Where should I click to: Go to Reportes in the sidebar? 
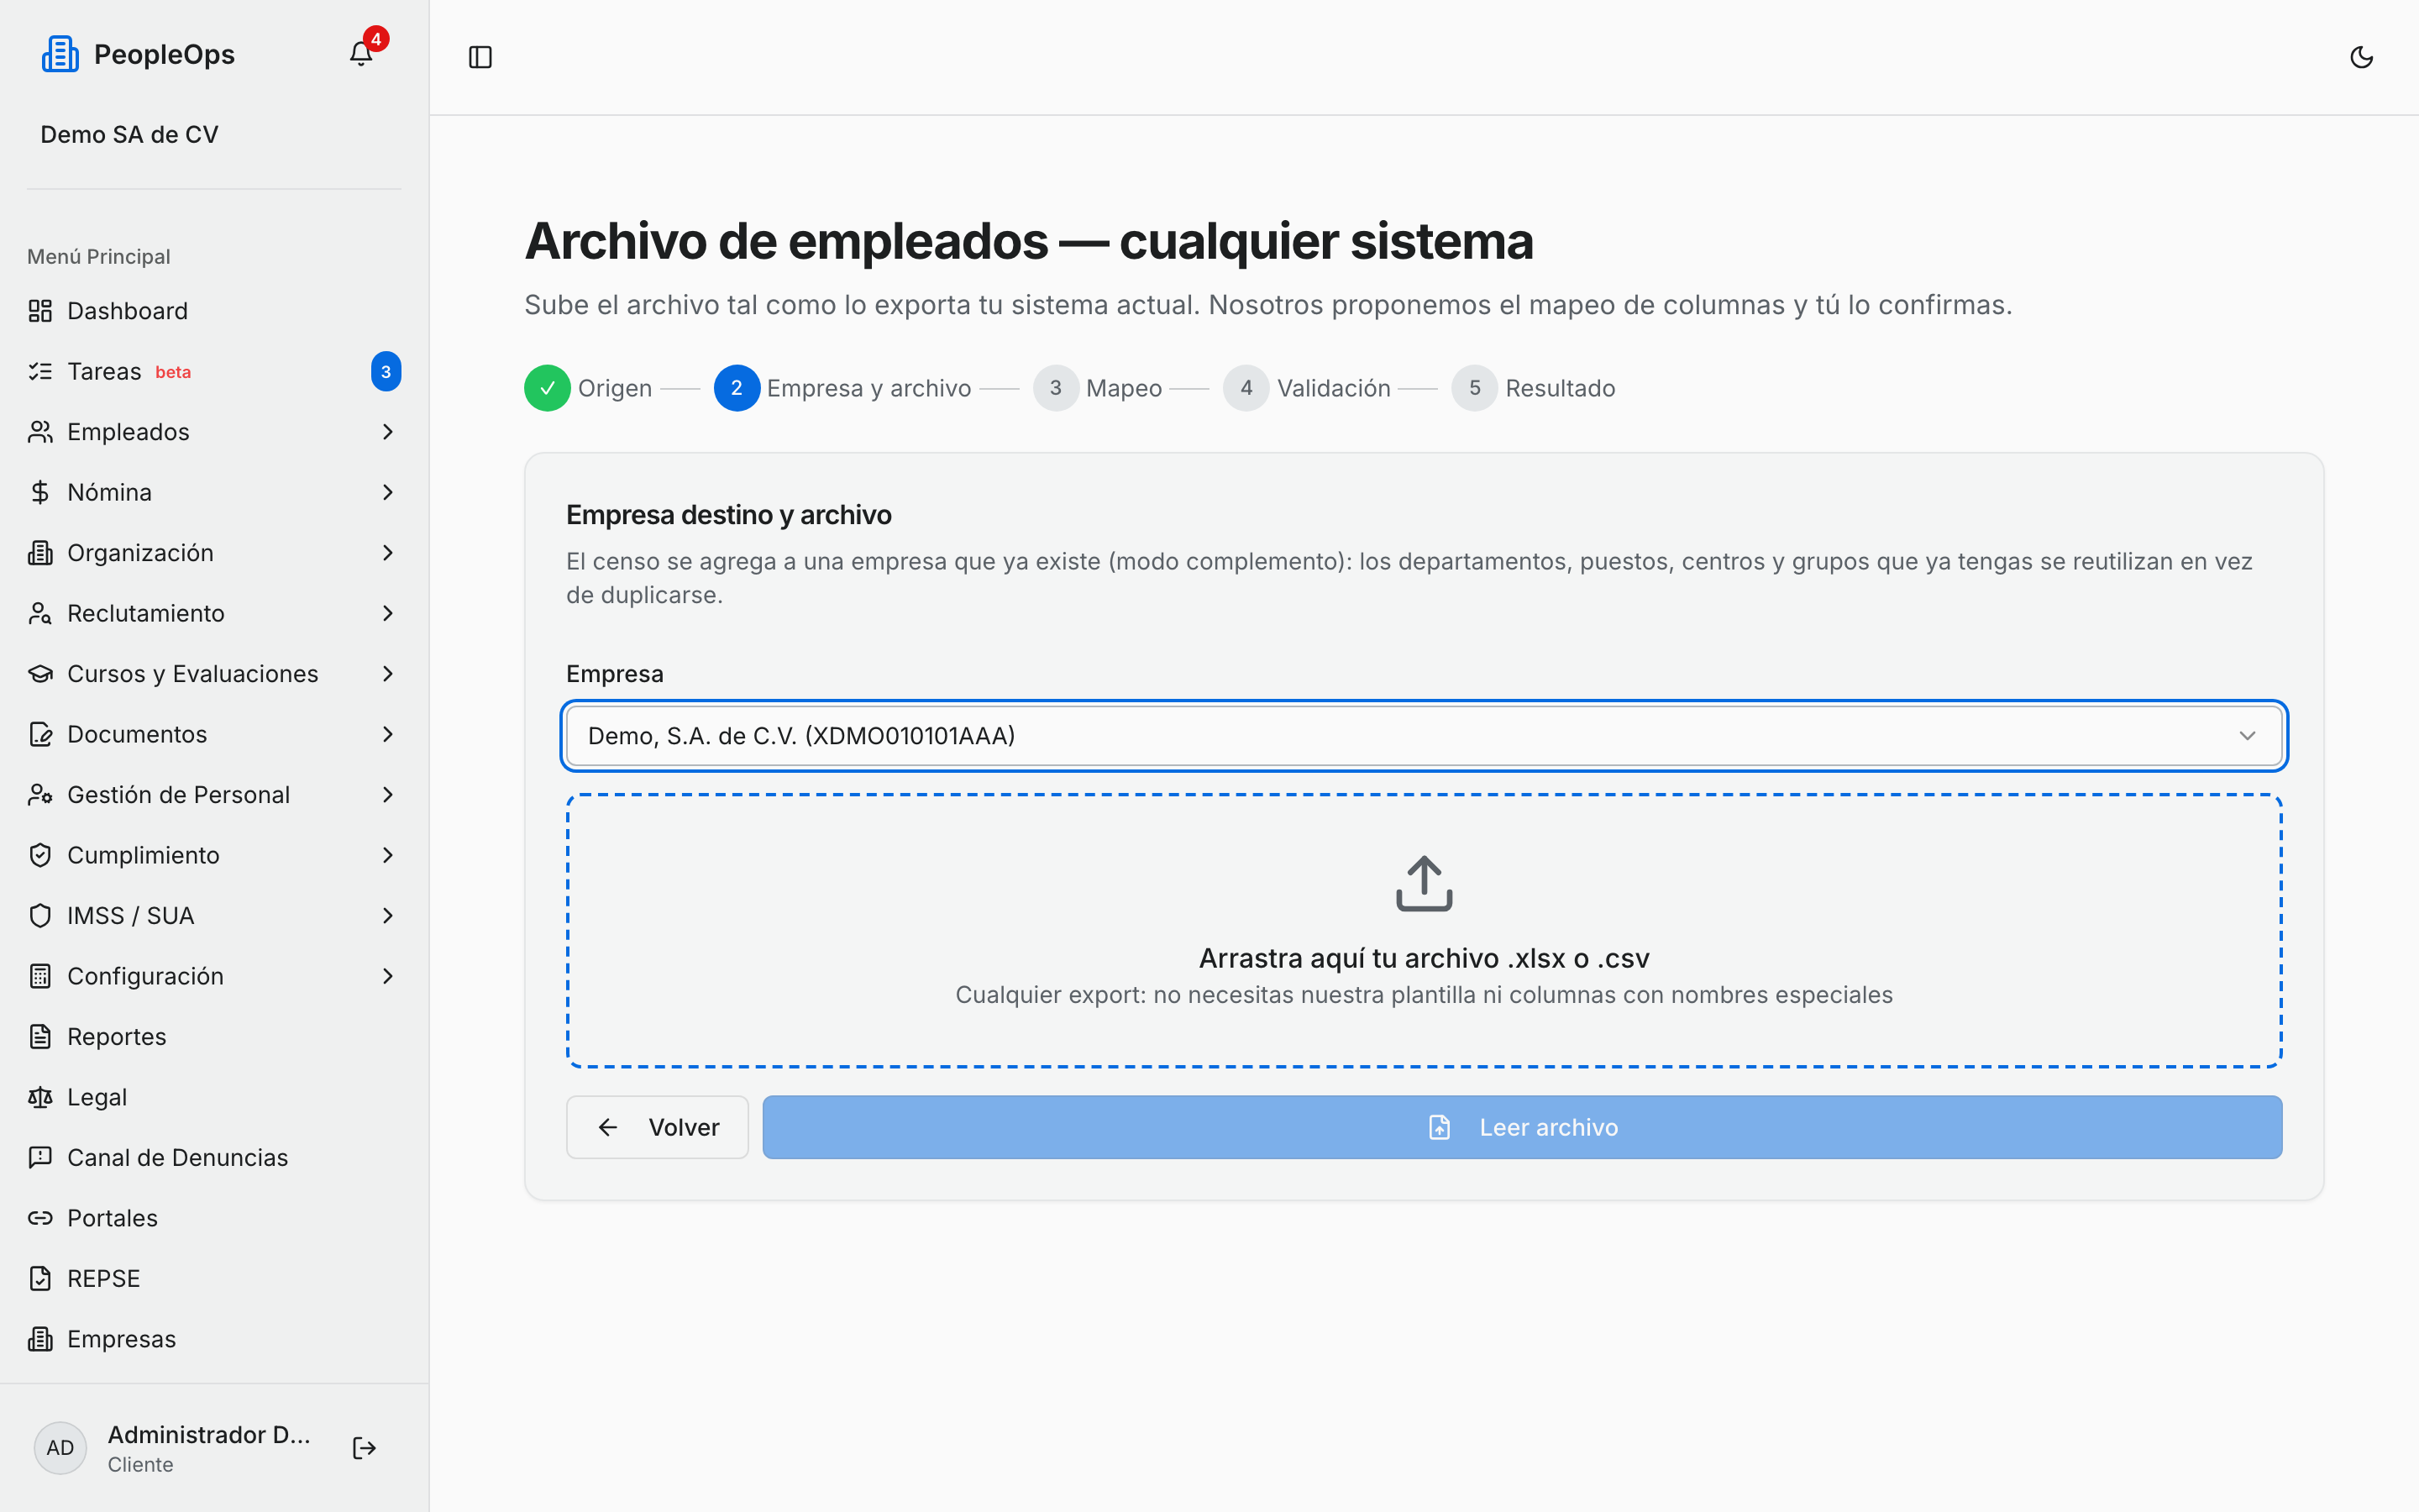(x=214, y=1037)
